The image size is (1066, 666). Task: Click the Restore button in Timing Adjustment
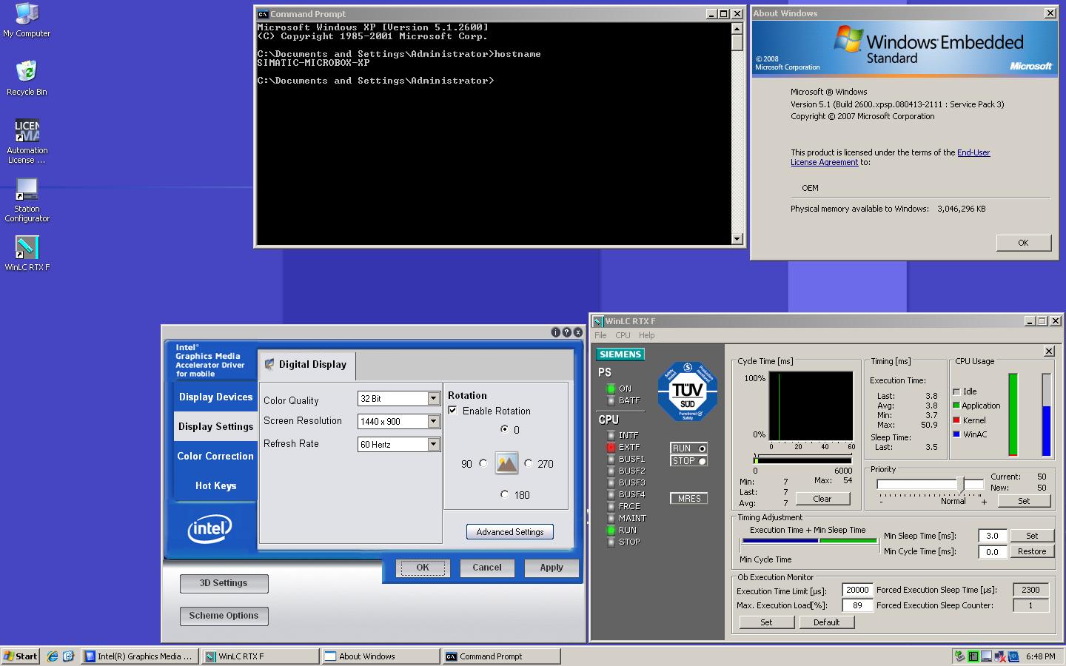pyautogui.click(x=1032, y=551)
